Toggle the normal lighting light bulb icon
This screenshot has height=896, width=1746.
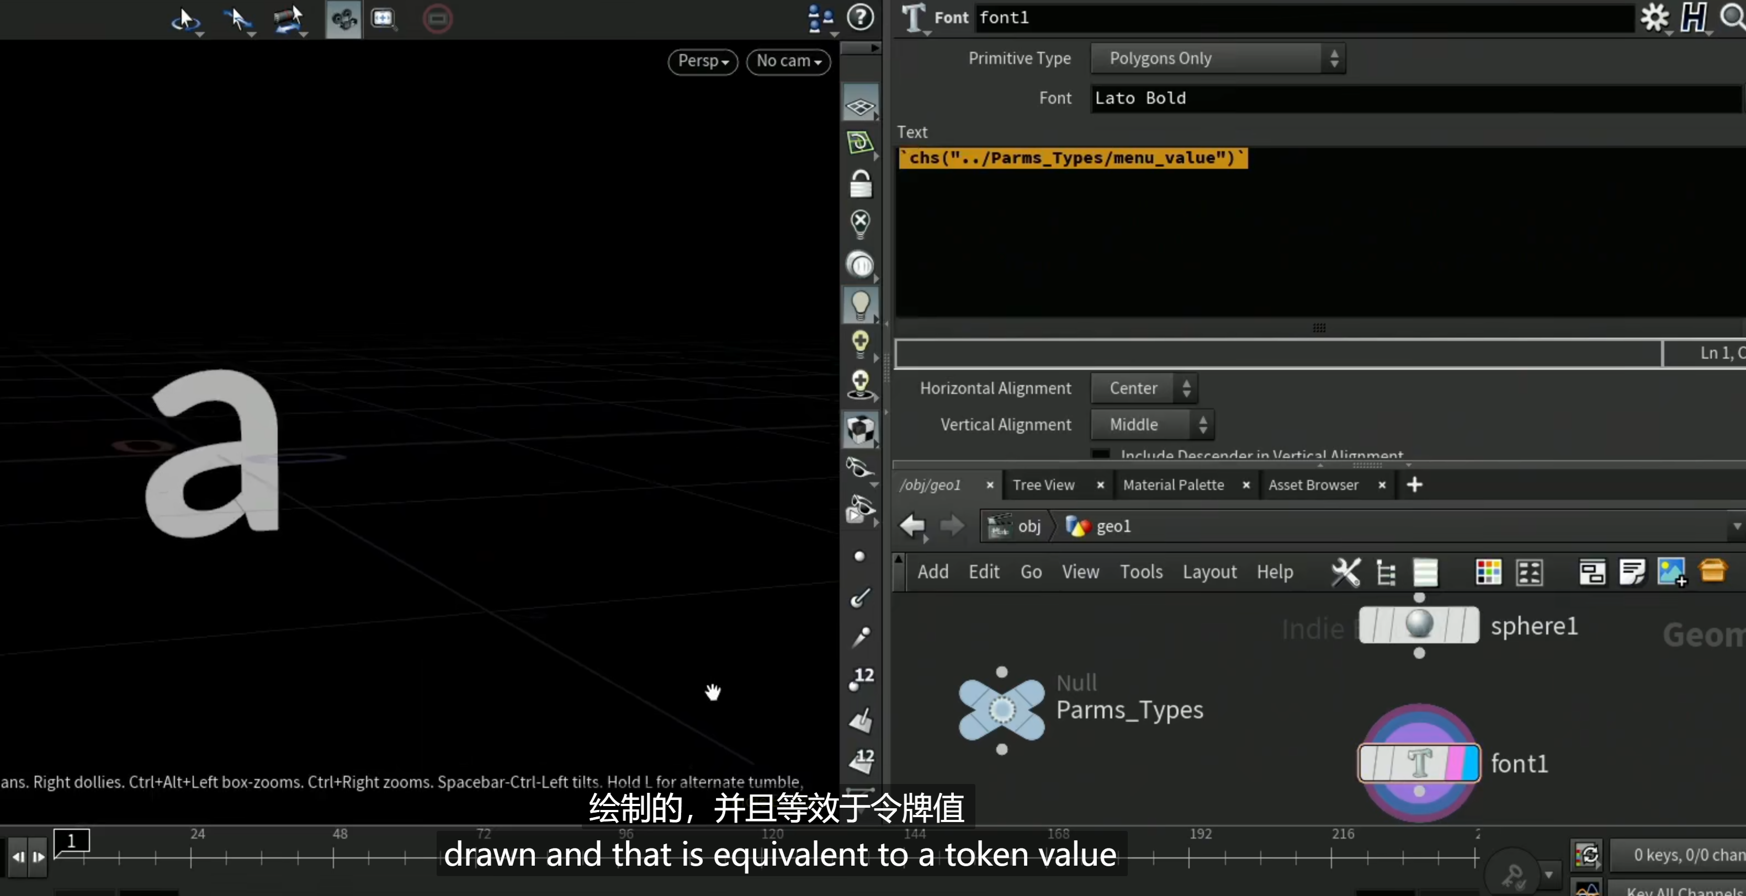coord(860,306)
